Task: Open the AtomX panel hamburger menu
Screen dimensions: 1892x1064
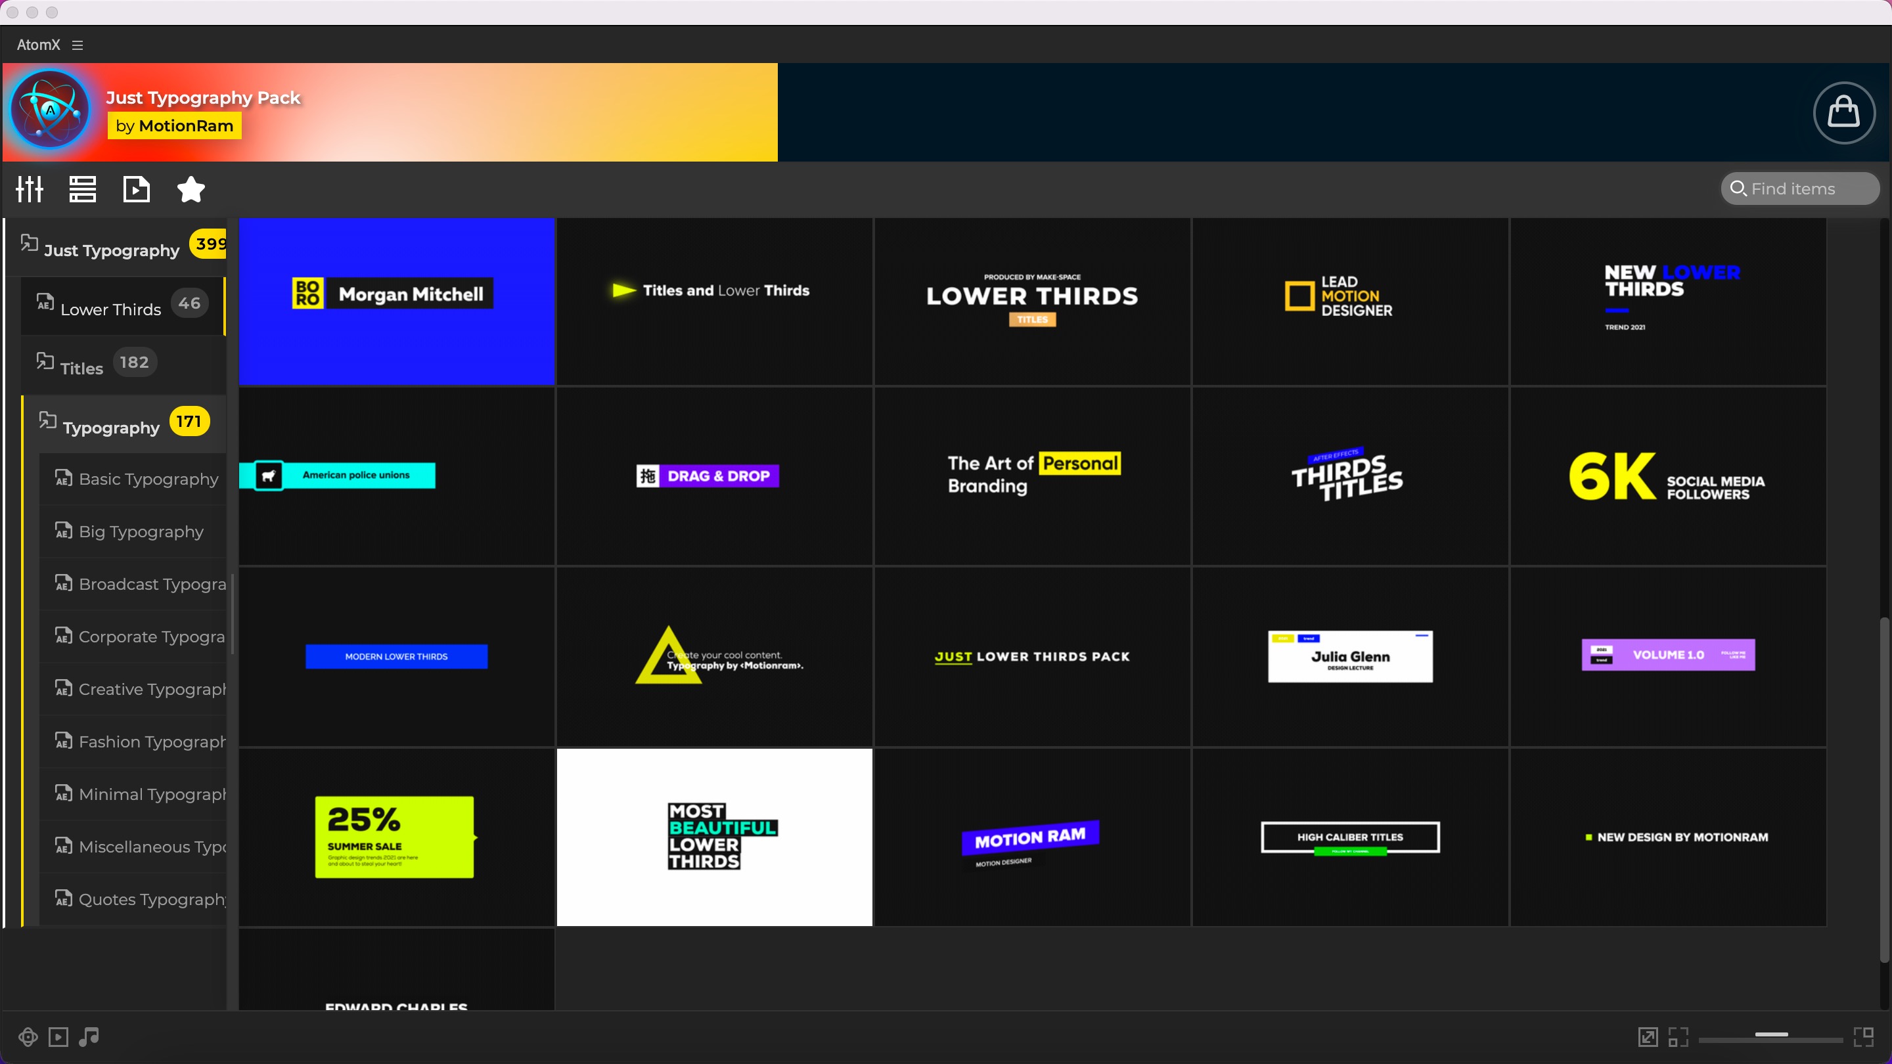Action: click(x=77, y=45)
